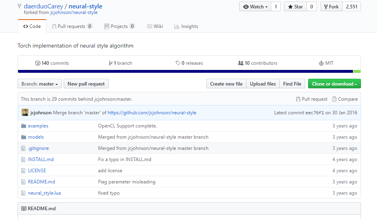This screenshot has width=377, height=219.
Task: Click the Compare link
Action: click(x=345, y=99)
